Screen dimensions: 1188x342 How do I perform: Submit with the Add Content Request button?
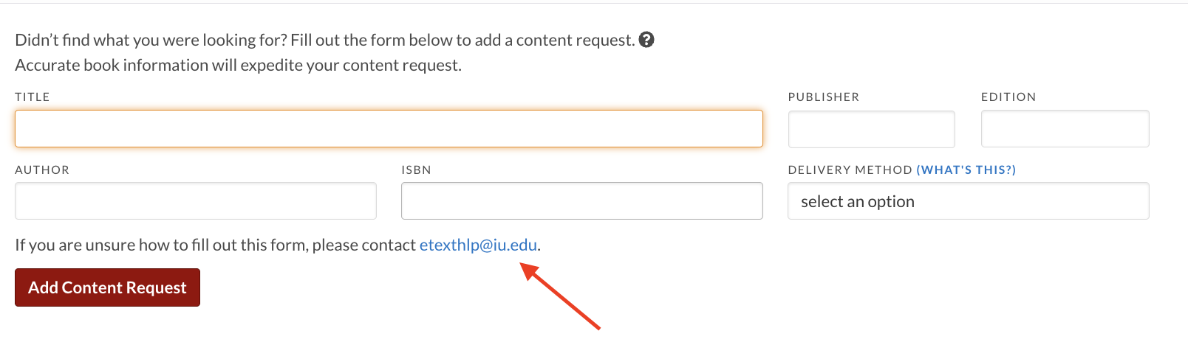point(107,287)
